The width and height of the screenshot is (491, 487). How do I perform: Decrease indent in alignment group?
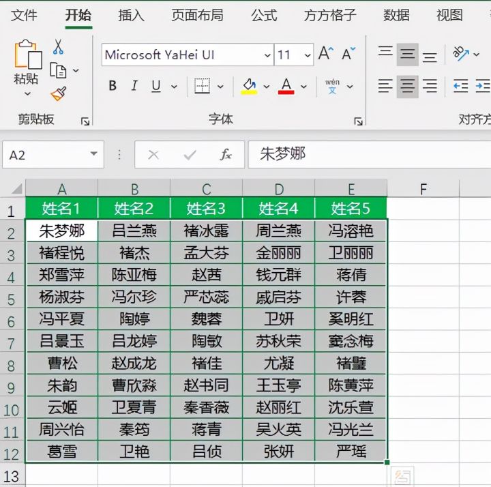coord(460,86)
